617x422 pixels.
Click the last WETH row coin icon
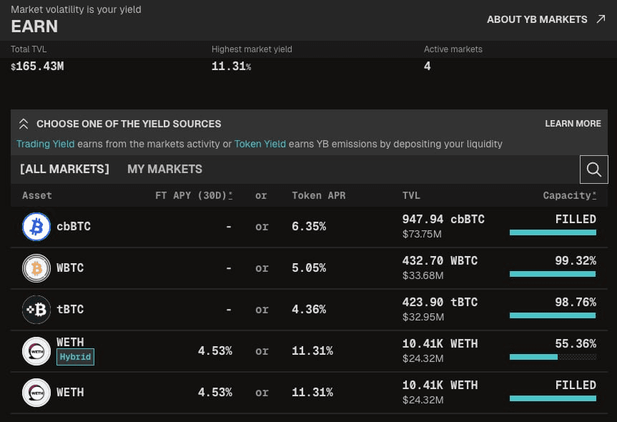pyautogui.click(x=36, y=393)
